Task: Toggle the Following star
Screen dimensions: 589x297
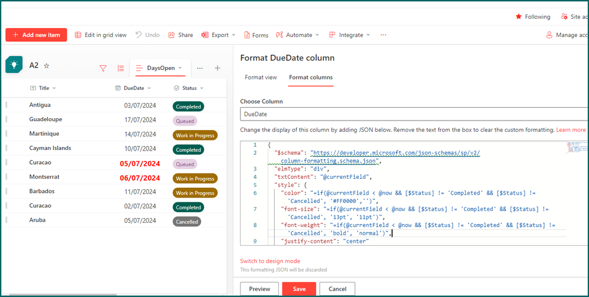Action: coord(519,16)
